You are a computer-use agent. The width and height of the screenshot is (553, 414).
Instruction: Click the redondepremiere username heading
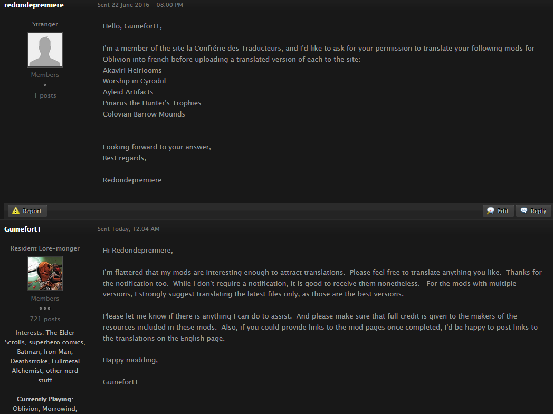tap(34, 5)
